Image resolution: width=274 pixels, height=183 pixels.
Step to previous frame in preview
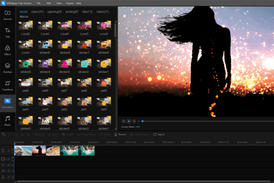[x=124, y=121]
